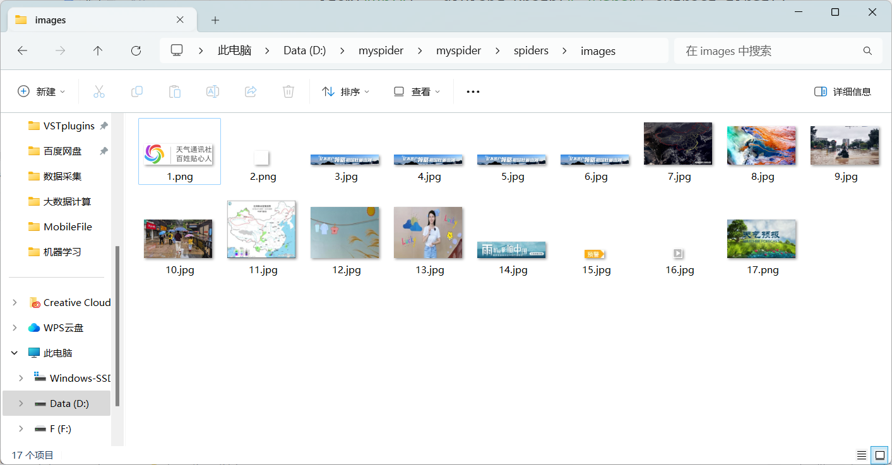Click Data (D:) in the breadcrumb
This screenshot has height=465, width=892.
click(305, 50)
